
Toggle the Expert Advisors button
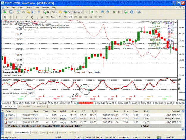[x=73, y=12]
